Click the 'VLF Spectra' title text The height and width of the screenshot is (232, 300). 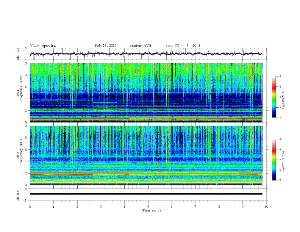point(43,45)
